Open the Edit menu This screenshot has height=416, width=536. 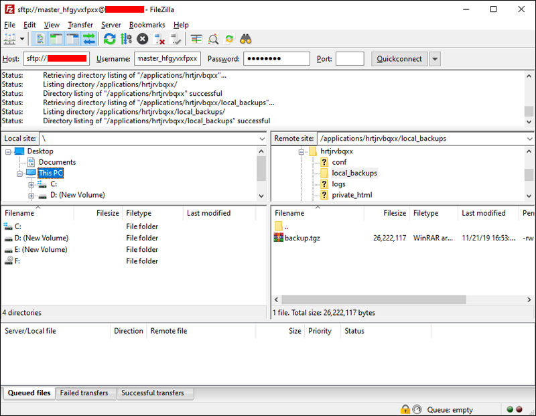[x=29, y=25]
